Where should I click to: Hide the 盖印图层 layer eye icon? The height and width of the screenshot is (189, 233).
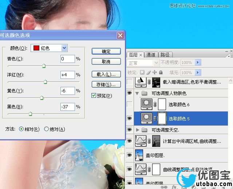coord(130,155)
